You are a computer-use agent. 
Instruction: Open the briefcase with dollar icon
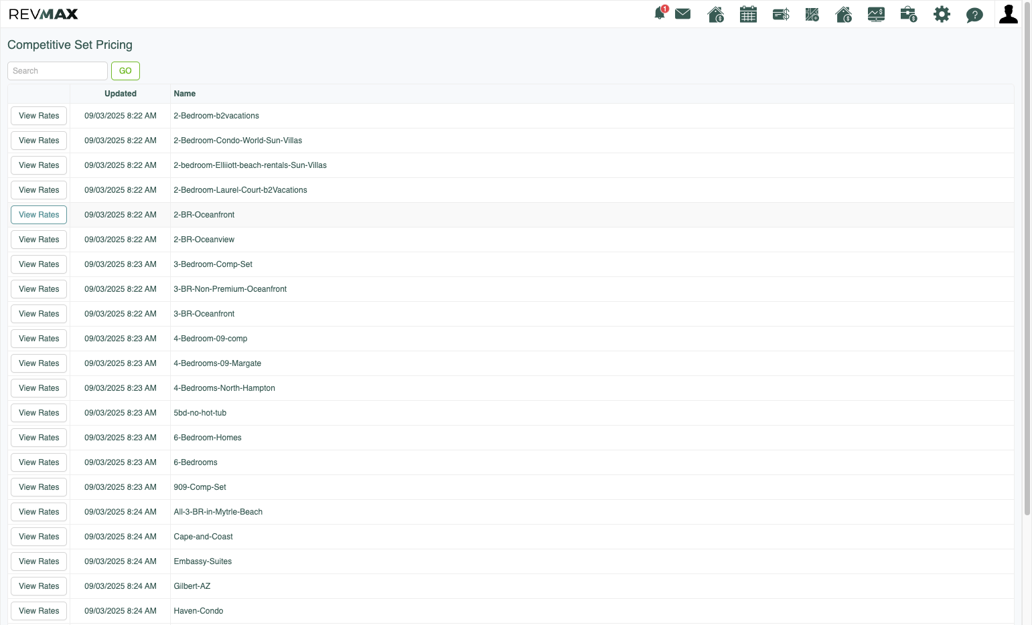pos(909,14)
